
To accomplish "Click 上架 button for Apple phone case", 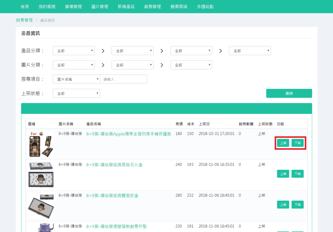I will (x=283, y=143).
